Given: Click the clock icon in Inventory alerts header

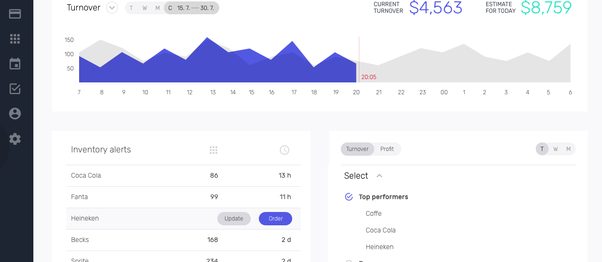Looking at the screenshot, I should pos(285,150).
